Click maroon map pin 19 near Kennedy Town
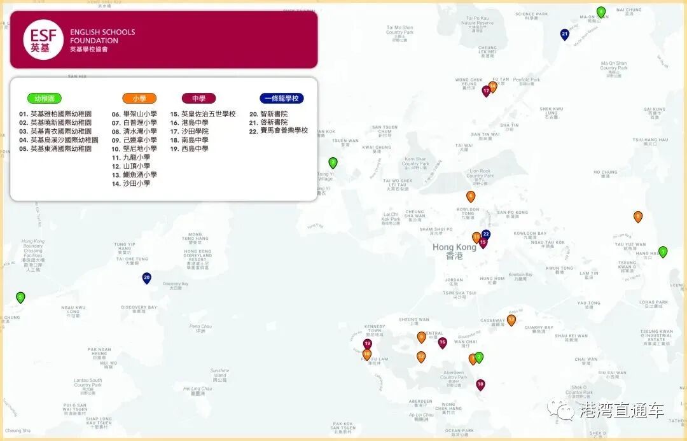The width and height of the screenshot is (687, 441). point(367,344)
